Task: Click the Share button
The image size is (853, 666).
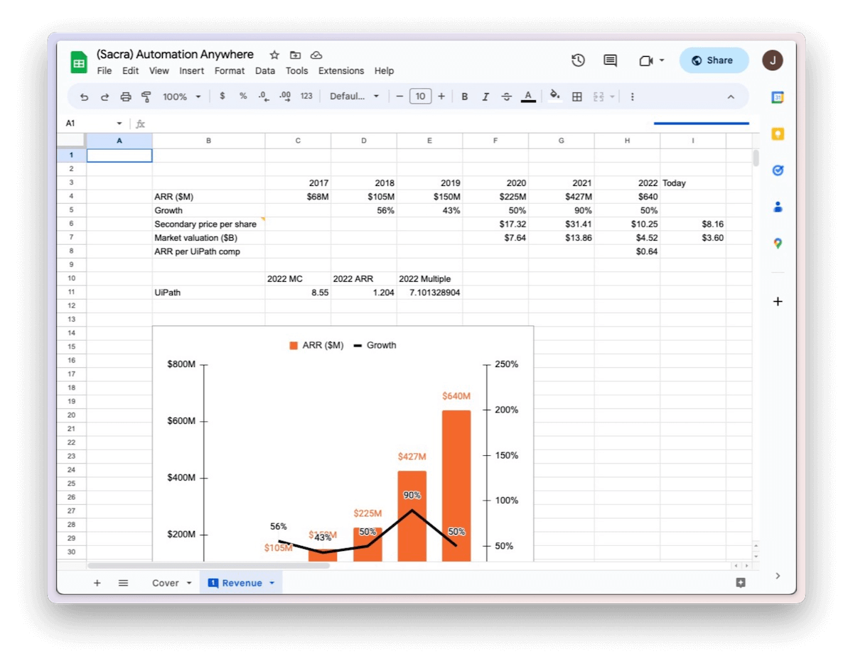Action: point(714,60)
